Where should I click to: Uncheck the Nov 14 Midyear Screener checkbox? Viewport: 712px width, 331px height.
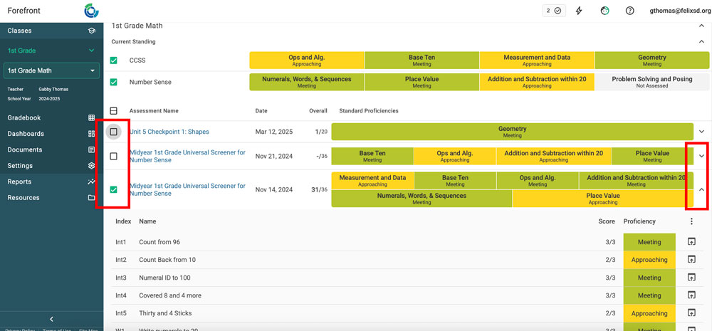pyautogui.click(x=114, y=189)
